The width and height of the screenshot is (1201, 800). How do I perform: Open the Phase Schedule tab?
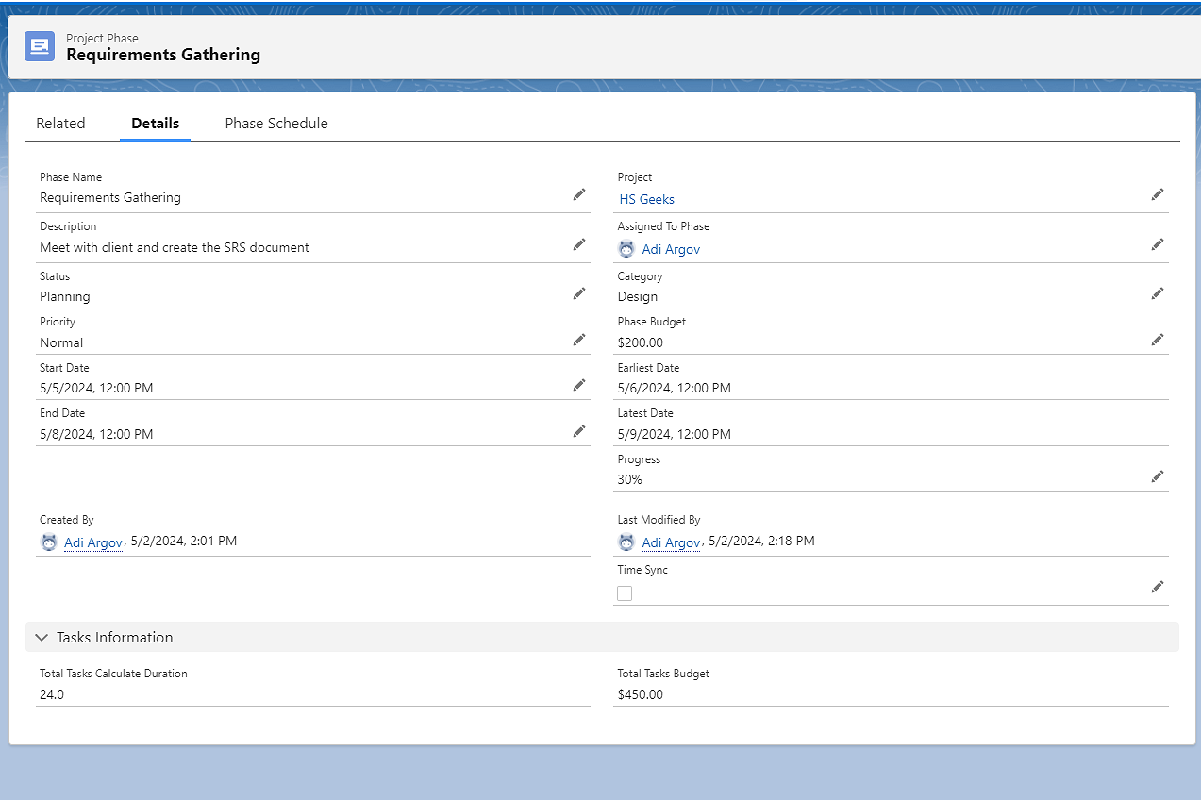pos(276,124)
